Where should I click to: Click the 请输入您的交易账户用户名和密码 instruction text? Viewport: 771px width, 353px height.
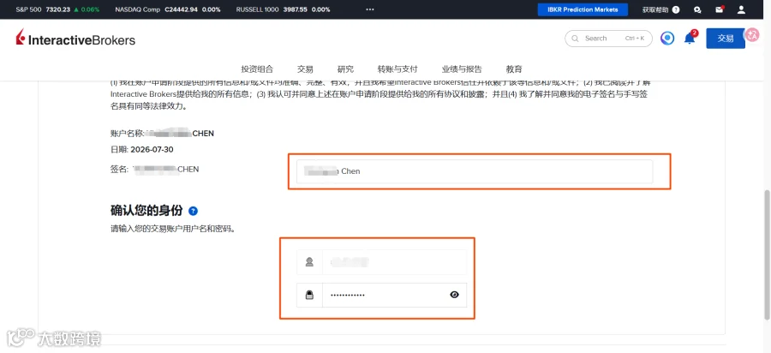coord(172,229)
